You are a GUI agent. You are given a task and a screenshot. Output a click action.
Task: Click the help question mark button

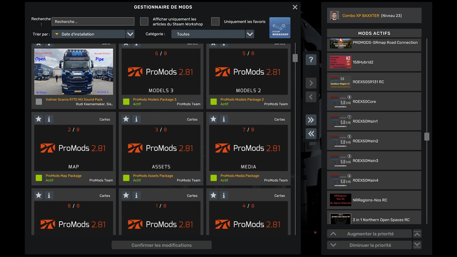(x=311, y=60)
